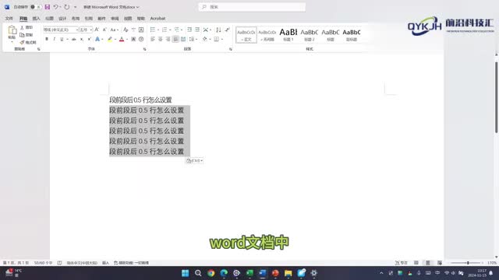
Task: Click the Copy icon in clipboard group
Action: 22,35
